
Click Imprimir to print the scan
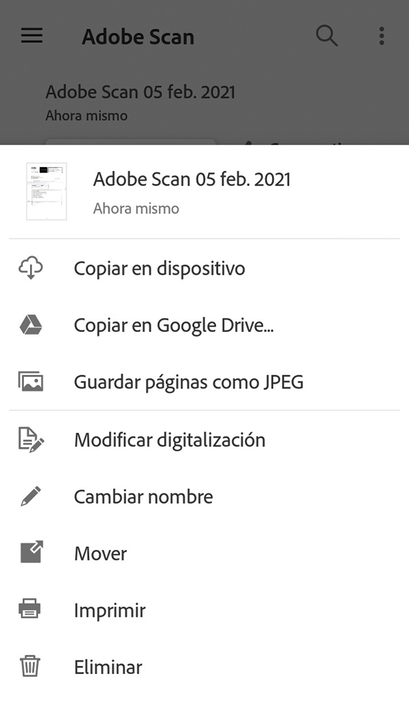coord(110,610)
